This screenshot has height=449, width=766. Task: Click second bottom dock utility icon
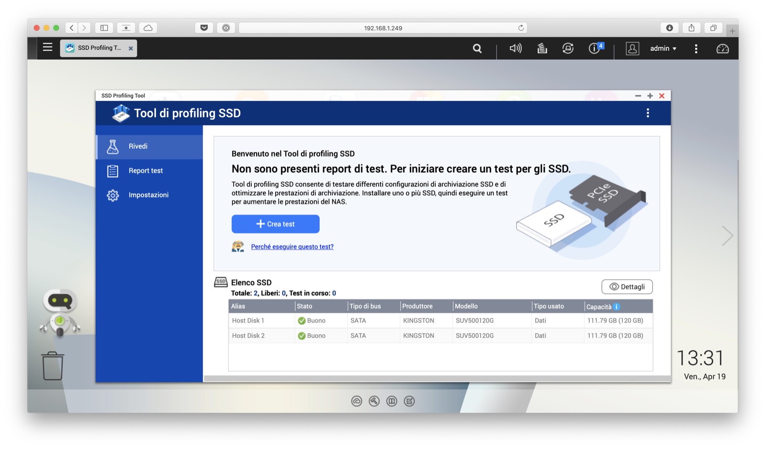[374, 401]
